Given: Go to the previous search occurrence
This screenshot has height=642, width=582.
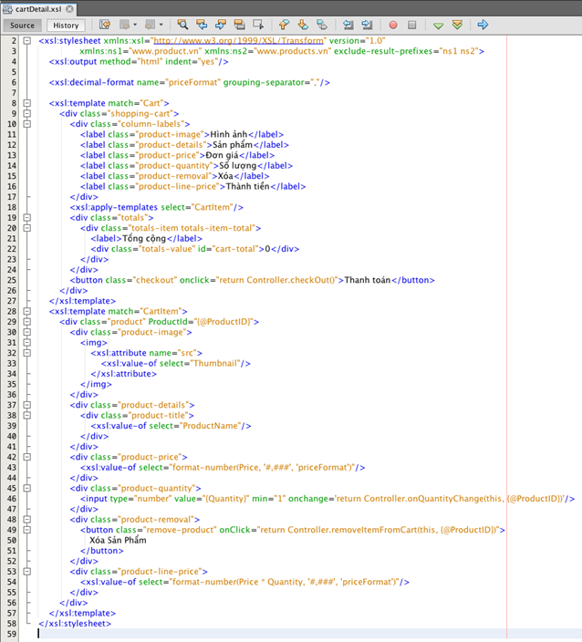Looking at the screenshot, I should [202, 25].
